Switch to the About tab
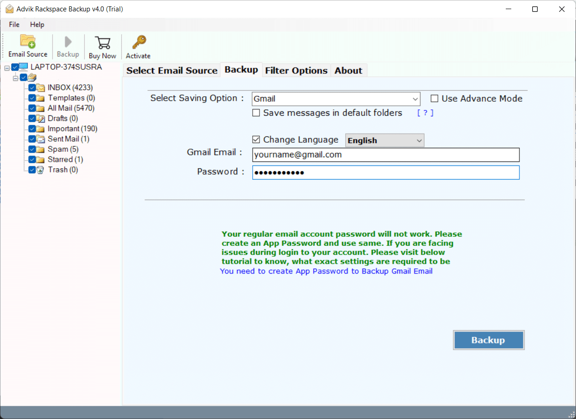 coord(348,70)
